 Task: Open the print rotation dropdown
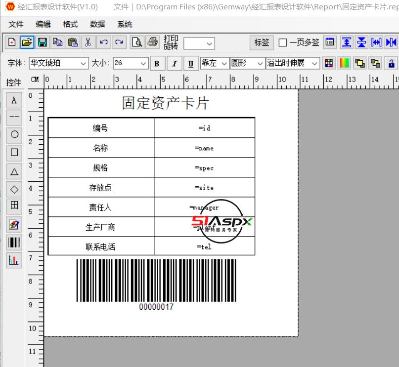199,43
